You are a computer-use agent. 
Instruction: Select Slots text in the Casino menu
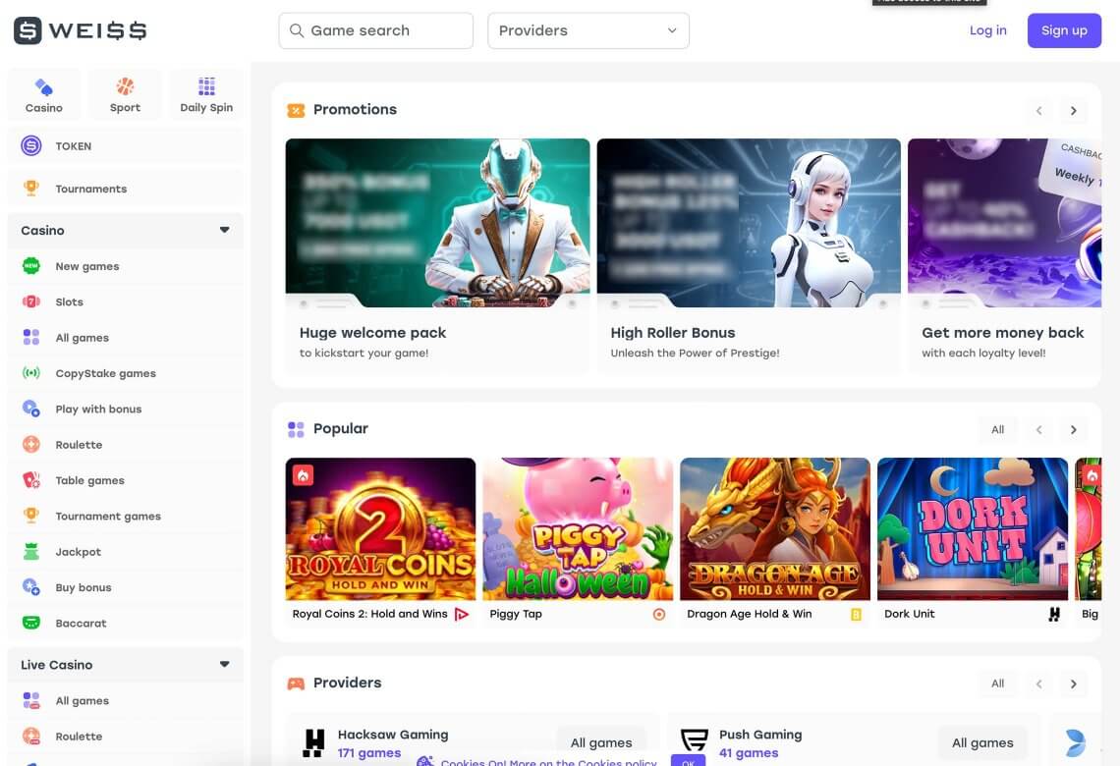[70, 301]
